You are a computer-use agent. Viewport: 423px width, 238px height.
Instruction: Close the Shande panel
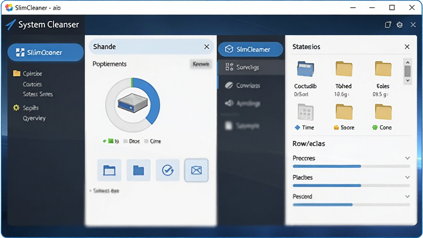click(207, 47)
